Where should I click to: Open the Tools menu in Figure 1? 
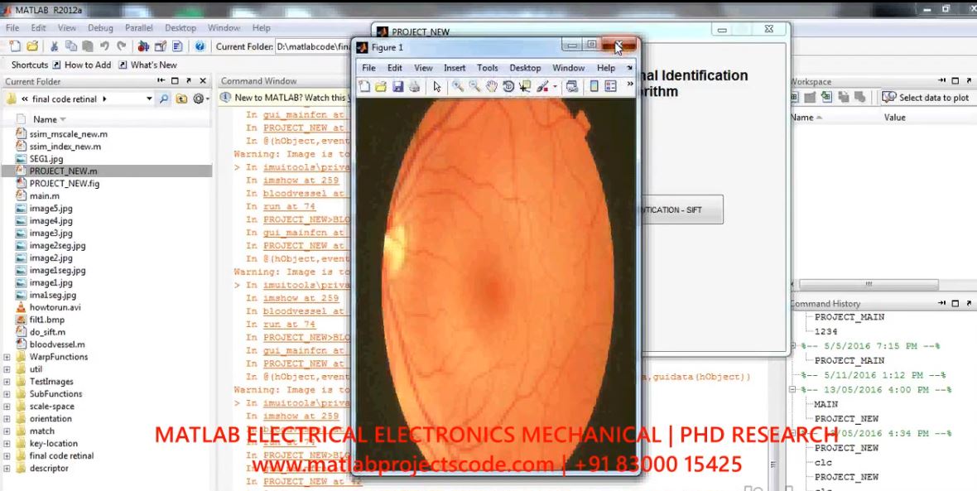(487, 68)
